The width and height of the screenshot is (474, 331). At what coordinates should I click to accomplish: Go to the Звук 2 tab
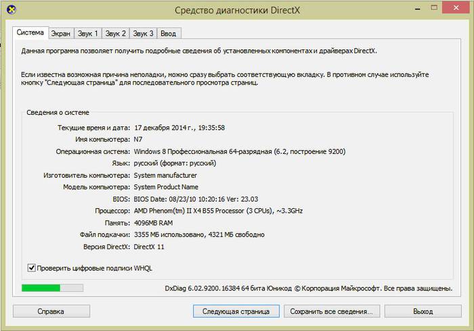tap(115, 33)
